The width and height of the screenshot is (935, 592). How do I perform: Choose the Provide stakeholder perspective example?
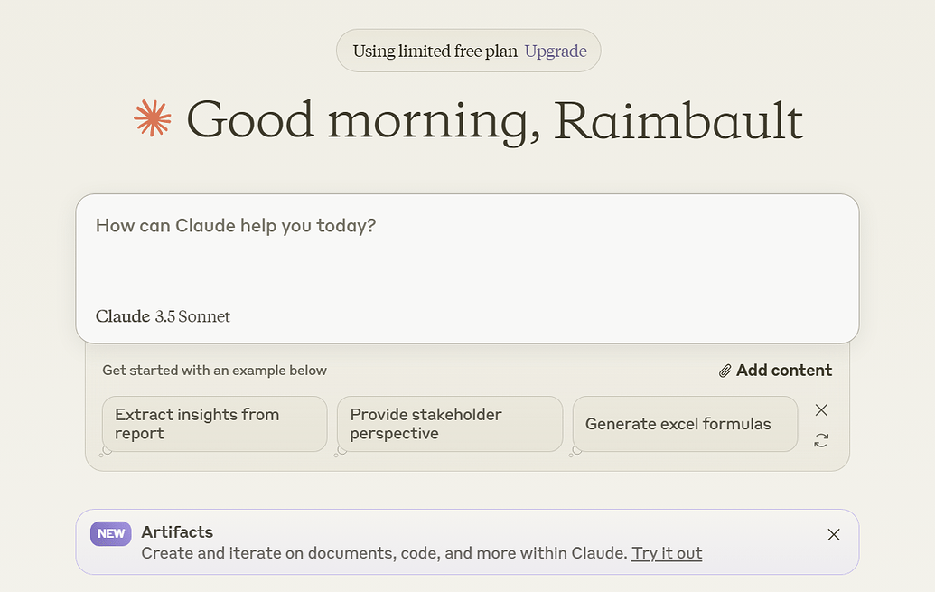click(450, 424)
